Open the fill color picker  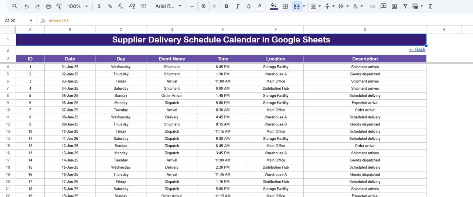point(273,6)
